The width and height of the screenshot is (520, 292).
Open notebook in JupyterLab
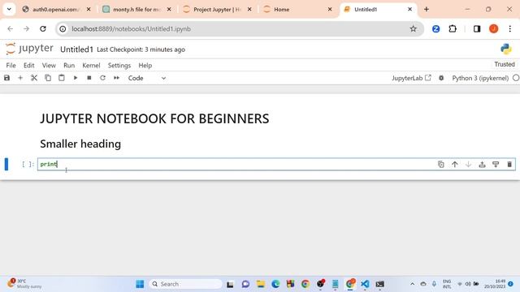coord(411,78)
